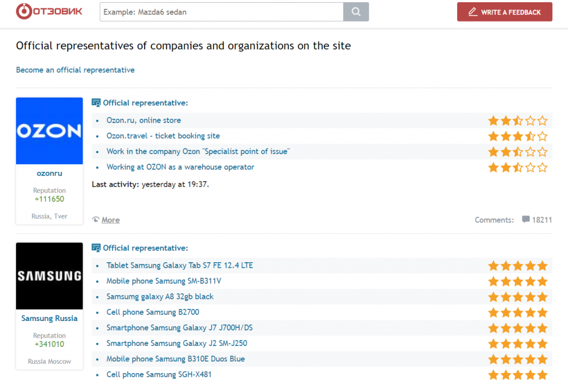Open Cell phone Samsung B2700 link
Screen dimensions: 568x382
click(153, 312)
